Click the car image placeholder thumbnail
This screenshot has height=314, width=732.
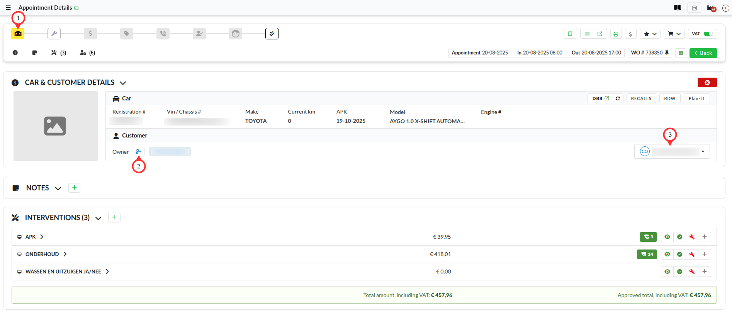pyautogui.click(x=55, y=126)
